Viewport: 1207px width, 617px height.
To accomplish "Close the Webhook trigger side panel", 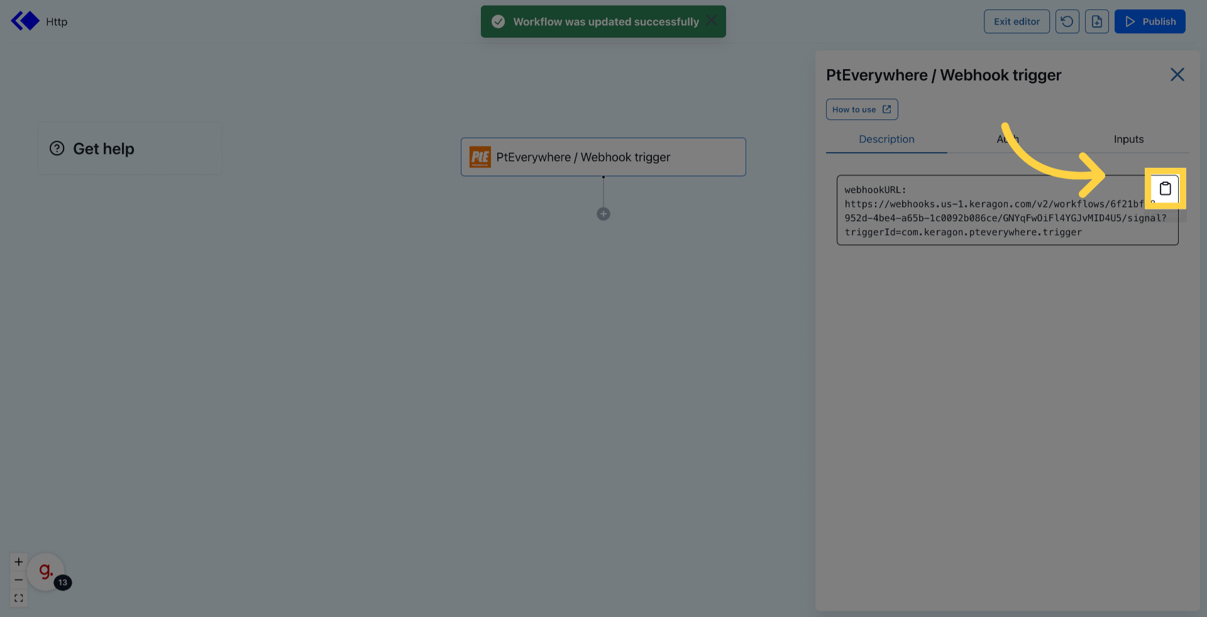I will point(1177,75).
